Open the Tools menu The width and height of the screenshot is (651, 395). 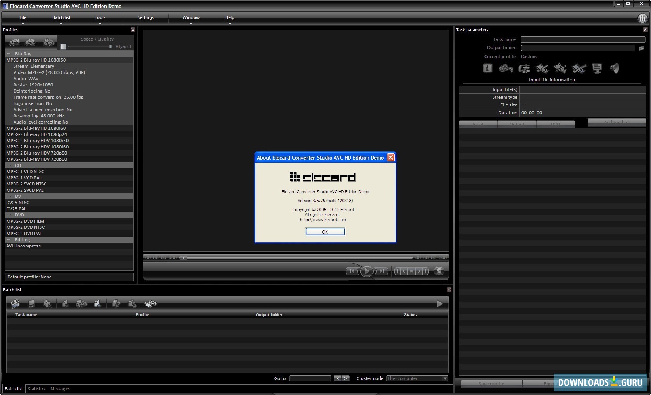coord(100,17)
